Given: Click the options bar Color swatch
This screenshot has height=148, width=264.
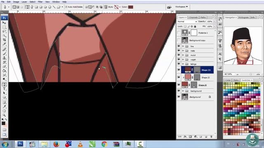Looking at the screenshot, I should (131, 7).
